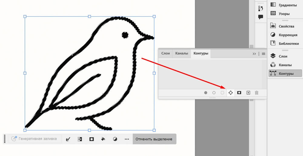Invert selection using the taskbar icon
This screenshot has width=303, height=156.
(x=80, y=139)
